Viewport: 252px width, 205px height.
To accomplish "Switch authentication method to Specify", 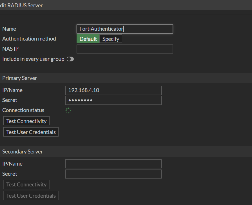I will point(111,39).
